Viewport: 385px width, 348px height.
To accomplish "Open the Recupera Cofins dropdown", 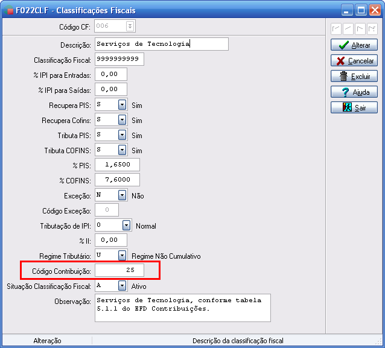I will click(x=122, y=120).
